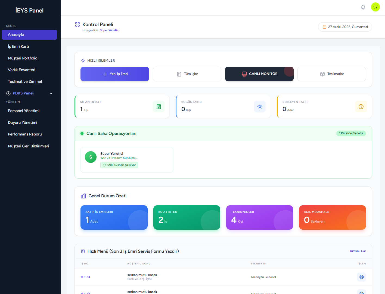
Task: Click the clock icon in Bekleyen Talep
Action: point(361,107)
